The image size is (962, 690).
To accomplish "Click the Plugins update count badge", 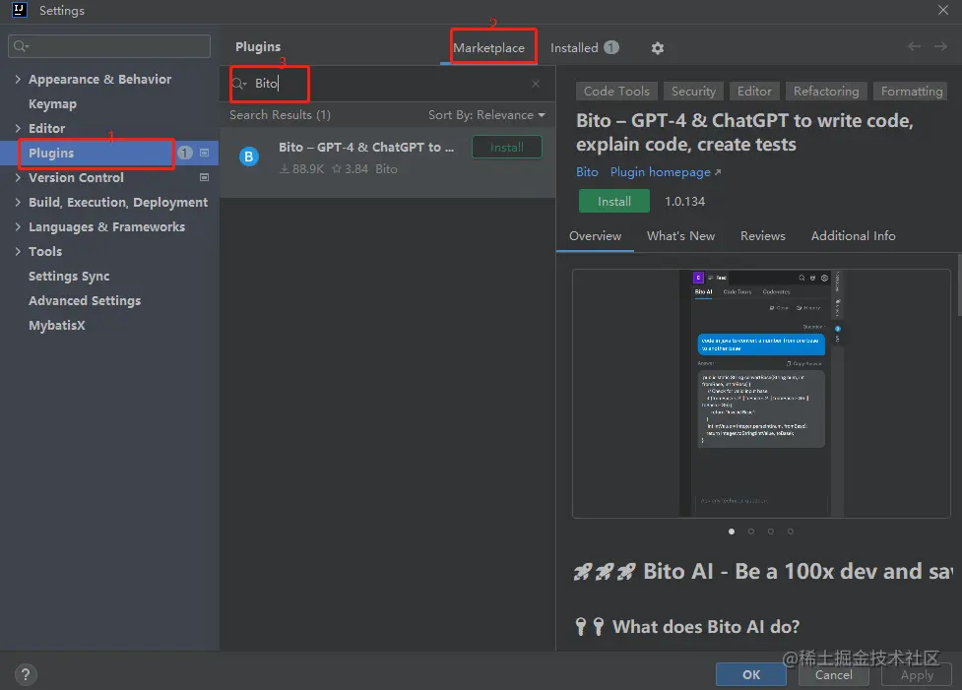I will (185, 153).
